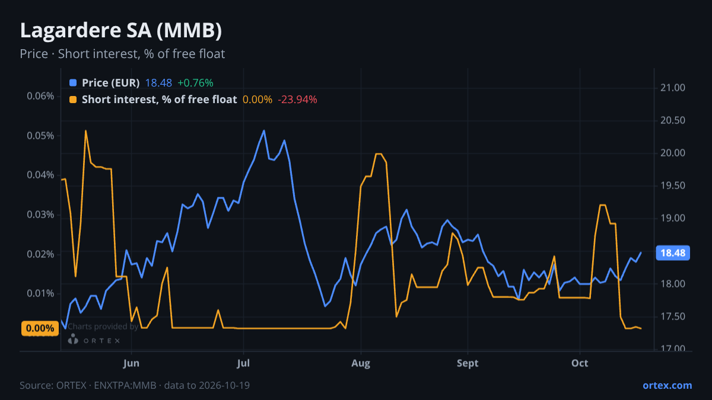Image resolution: width=712 pixels, height=400 pixels.
Task: Click the subtitle Price · Short interest text
Action: pyautogui.click(x=122, y=54)
